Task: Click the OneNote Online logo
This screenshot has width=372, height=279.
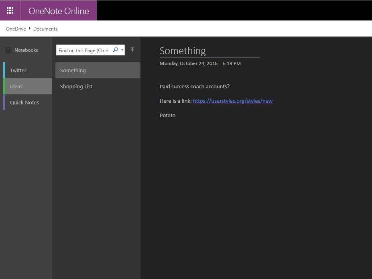Action: tap(58, 10)
